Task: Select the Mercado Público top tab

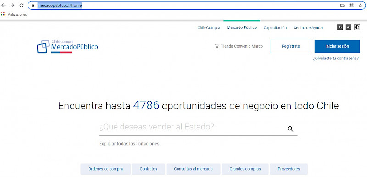Action: (x=242, y=27)
